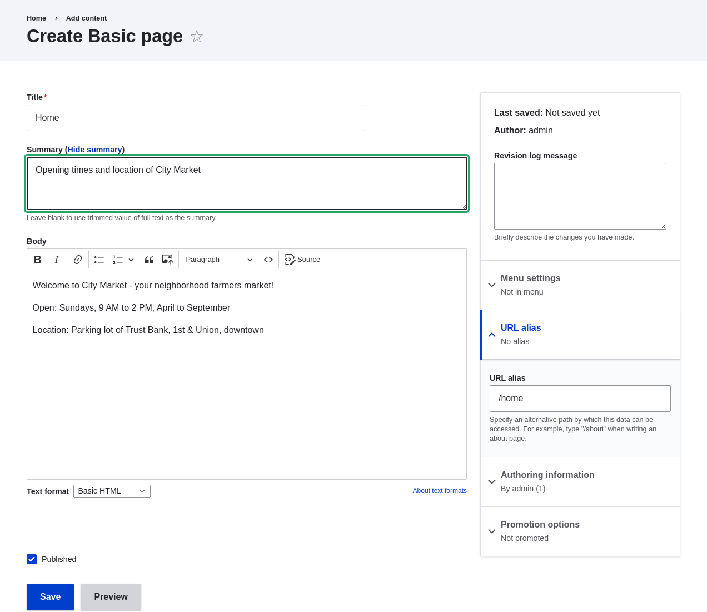The width and height of the screenshot is (707, 612).
Task: Apply italic formatting in the Body editor
Action: [x=56, y=259]
